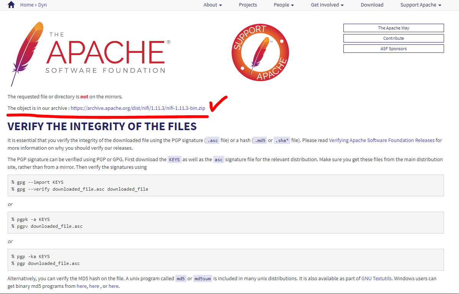
Task: Open the first 'here' md5 programs link
Action: click(x=82, y=286)
